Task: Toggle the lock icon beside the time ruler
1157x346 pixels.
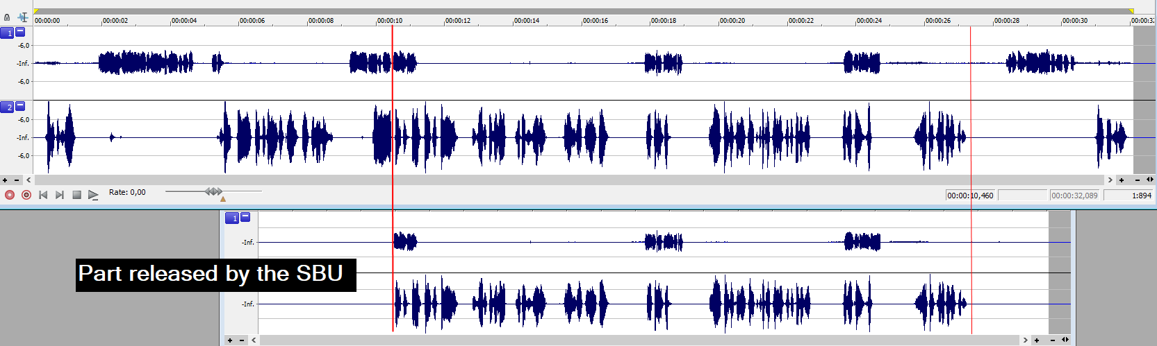Action: pos(7,17)
